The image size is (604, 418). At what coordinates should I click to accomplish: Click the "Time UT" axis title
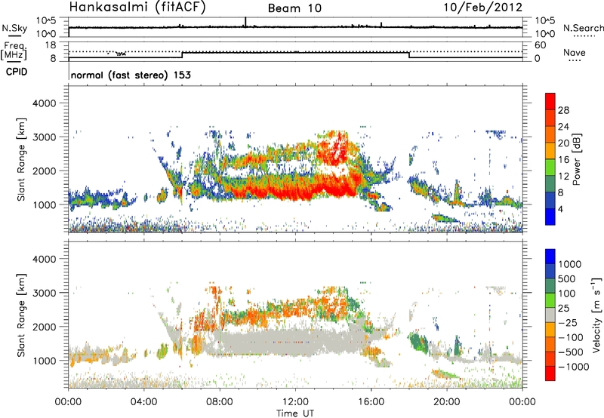coord(295,413)
